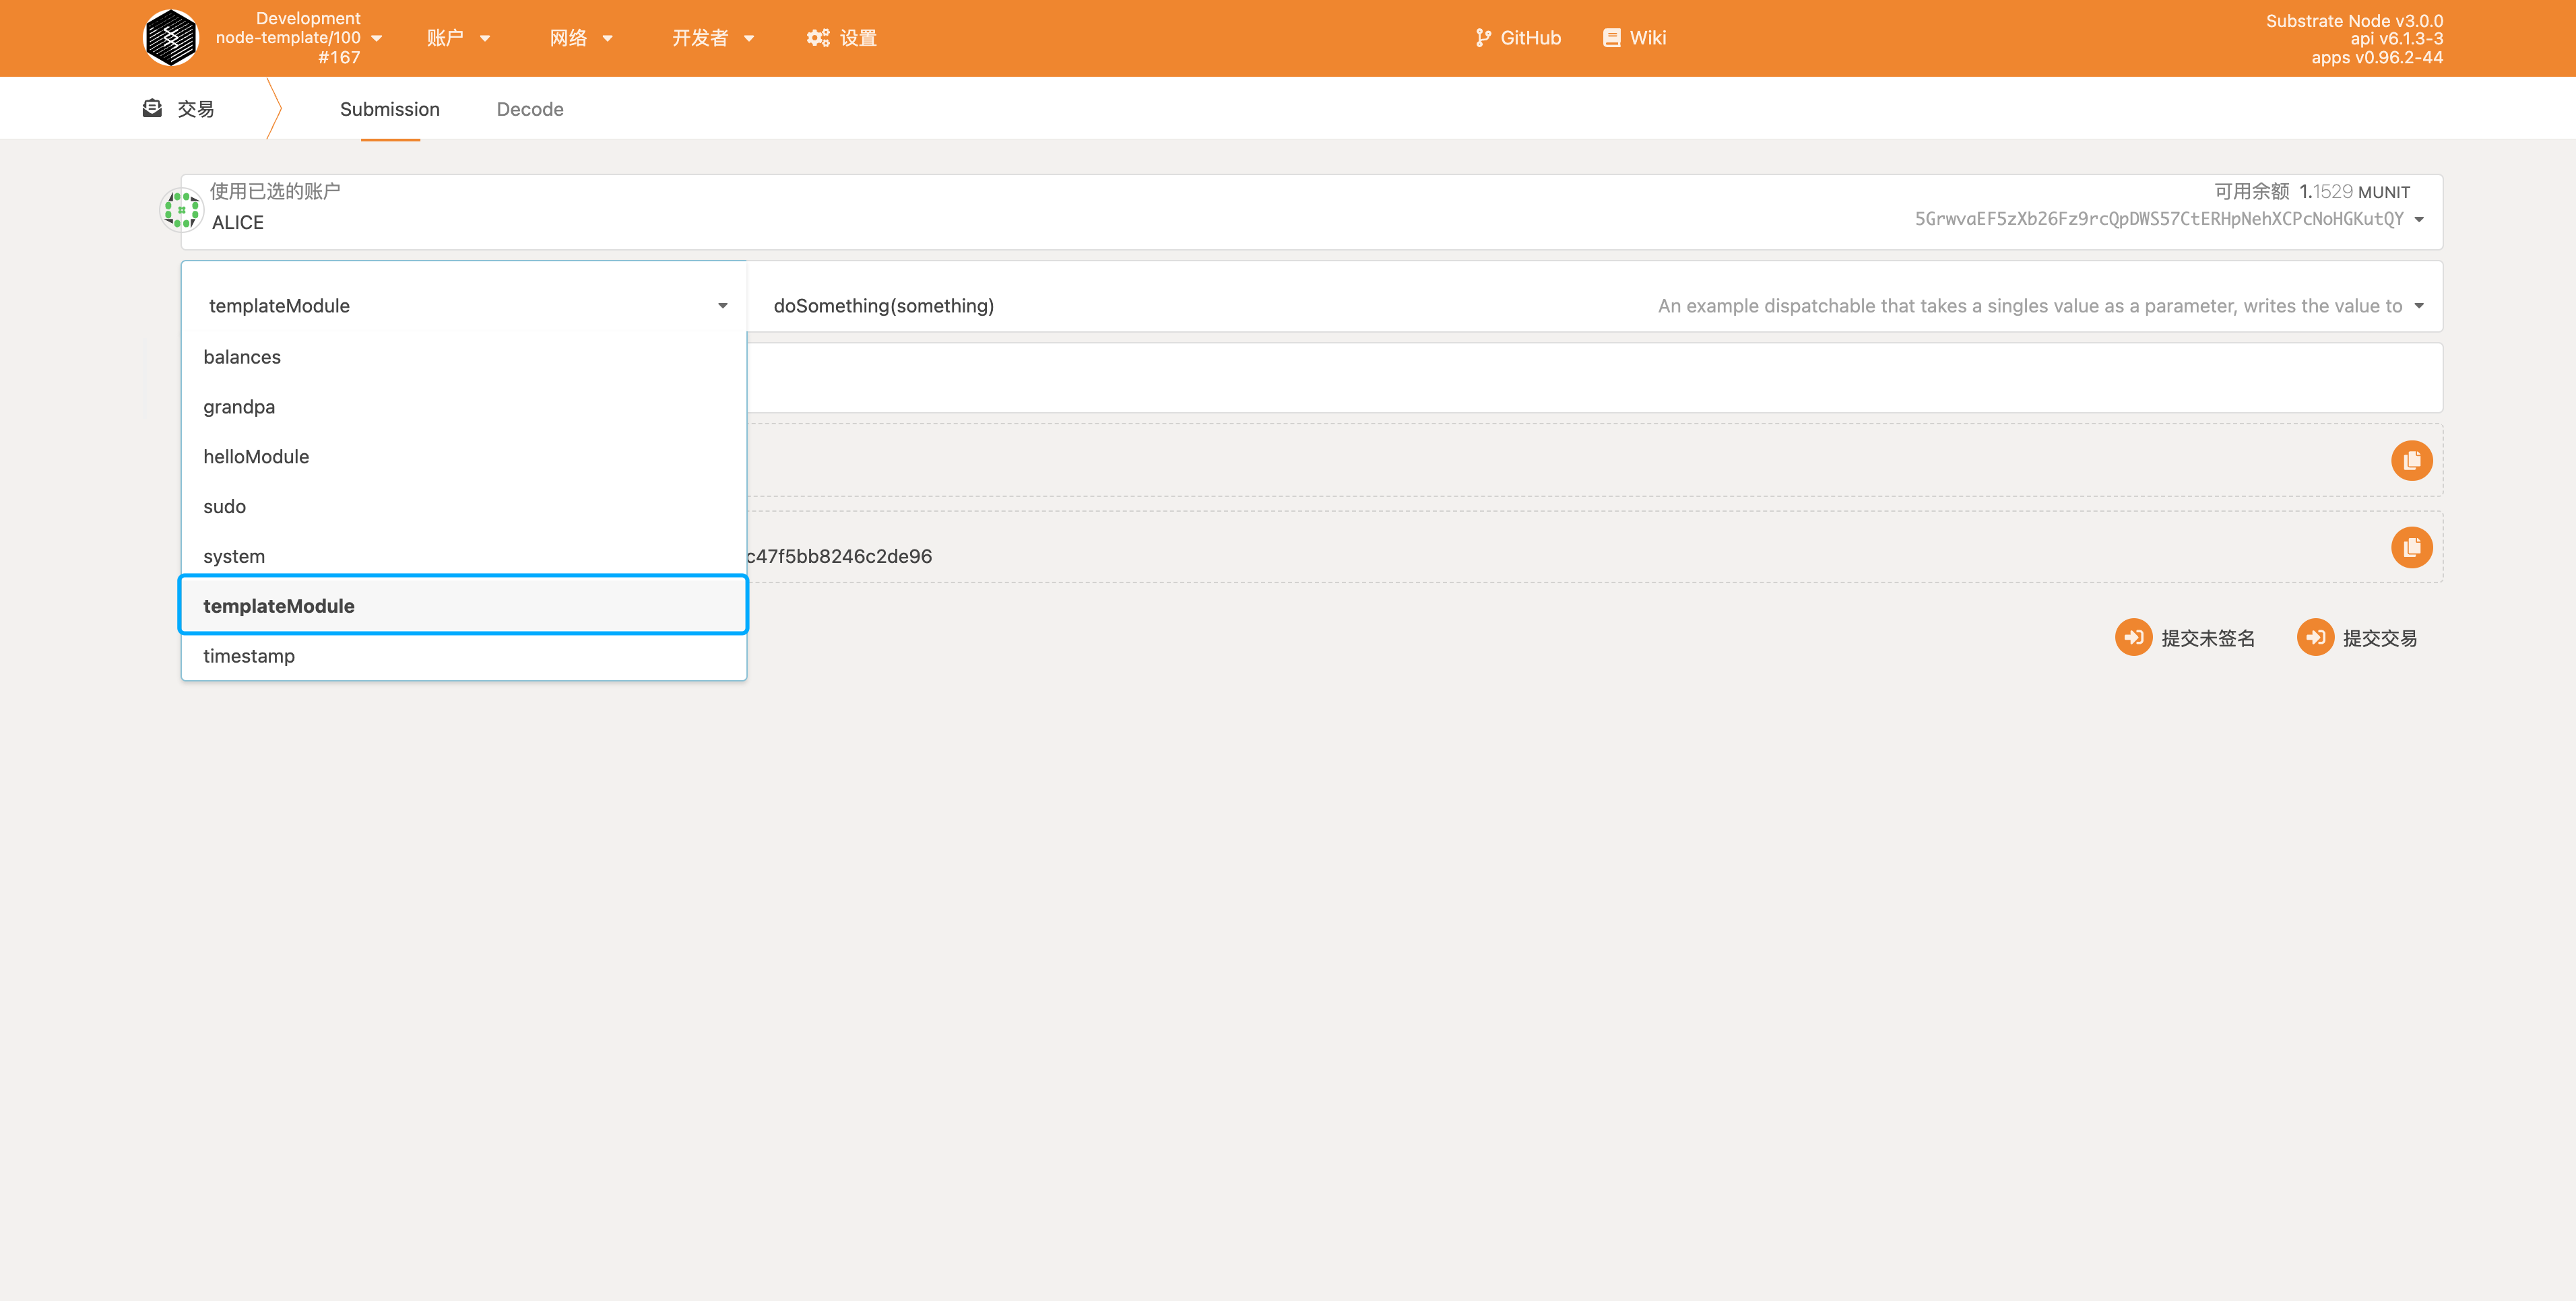Open the 网络 network menu
This screenshot has width=2576, height=1301.
pyautogui.click(x=581, y=38)
